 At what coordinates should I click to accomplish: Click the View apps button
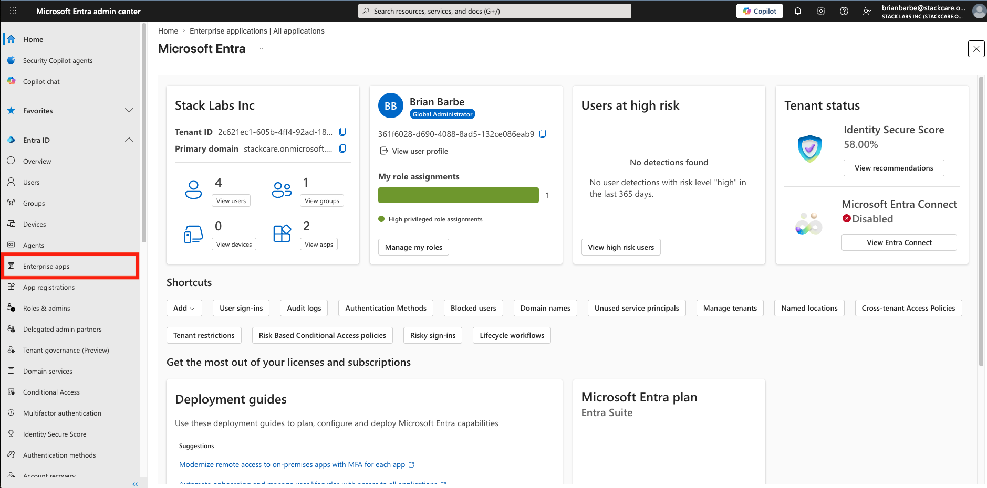(x=319, y=245)
